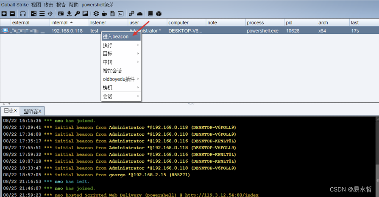The image size is (379, 197).
Task: Show the targets crosshair icon
Action: (50, 14)
